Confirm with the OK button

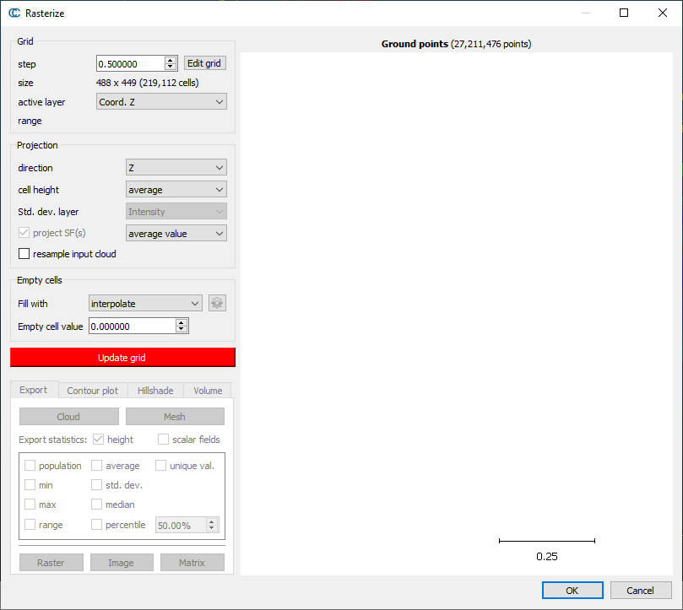[572, 591]
